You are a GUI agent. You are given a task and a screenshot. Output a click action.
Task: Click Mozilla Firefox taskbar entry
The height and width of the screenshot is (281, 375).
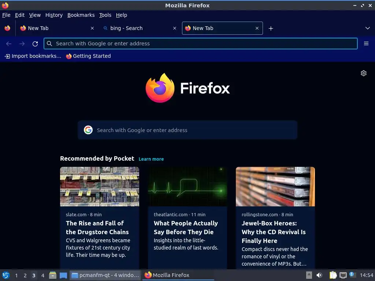pos(178,275)
